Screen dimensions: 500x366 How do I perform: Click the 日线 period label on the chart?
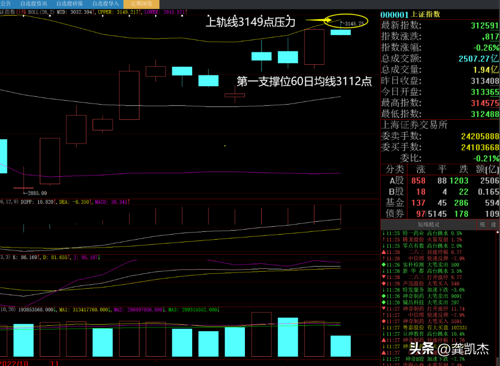21,12
